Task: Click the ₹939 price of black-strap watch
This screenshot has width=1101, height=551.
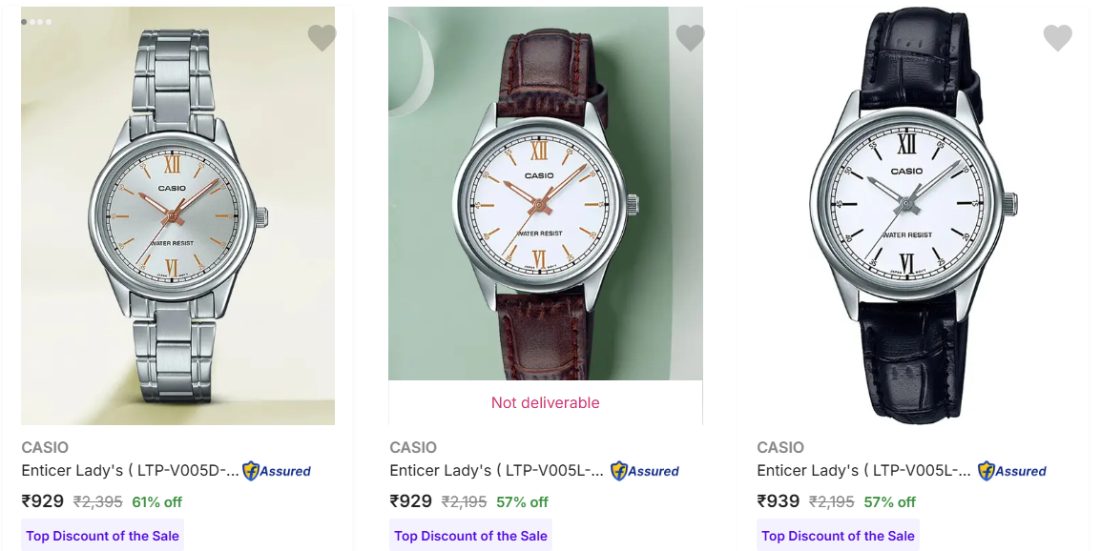Action: [778, 501]
